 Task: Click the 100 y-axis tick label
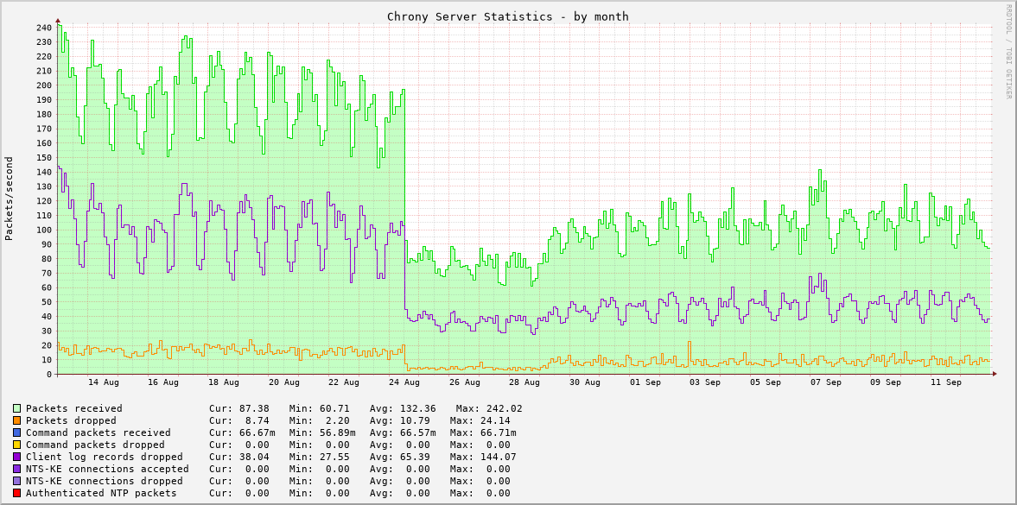coord(44,230)
